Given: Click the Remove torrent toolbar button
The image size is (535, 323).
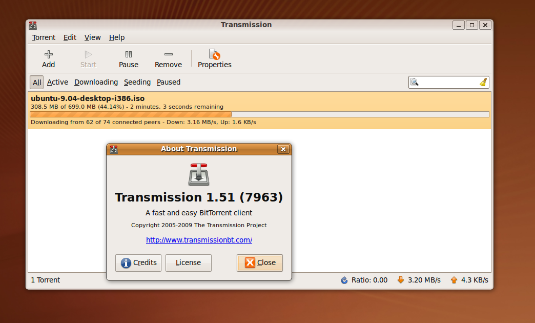Looking at the screenshot, I should pos(168,59).
